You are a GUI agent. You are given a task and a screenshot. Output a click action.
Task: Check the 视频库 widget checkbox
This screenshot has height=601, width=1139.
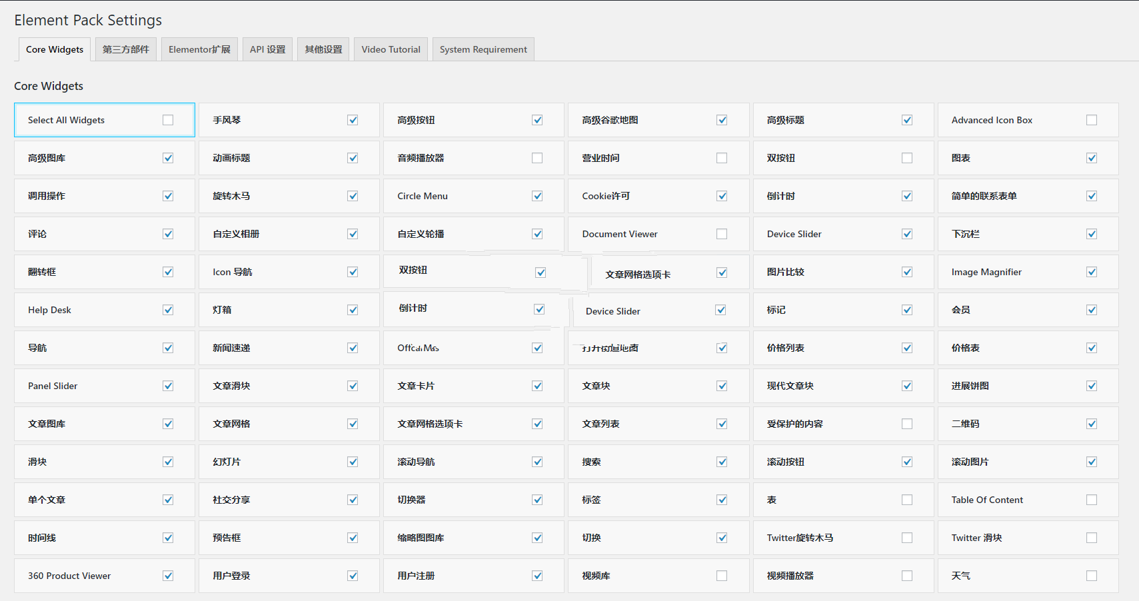(x=722, y=576)
